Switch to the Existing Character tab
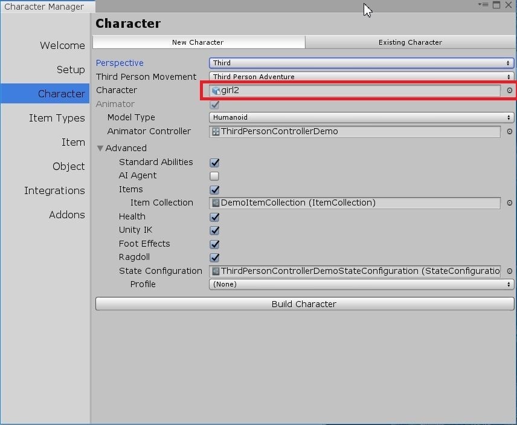The image size is (517, 425). pyautogui.click(x=410, y=42)
